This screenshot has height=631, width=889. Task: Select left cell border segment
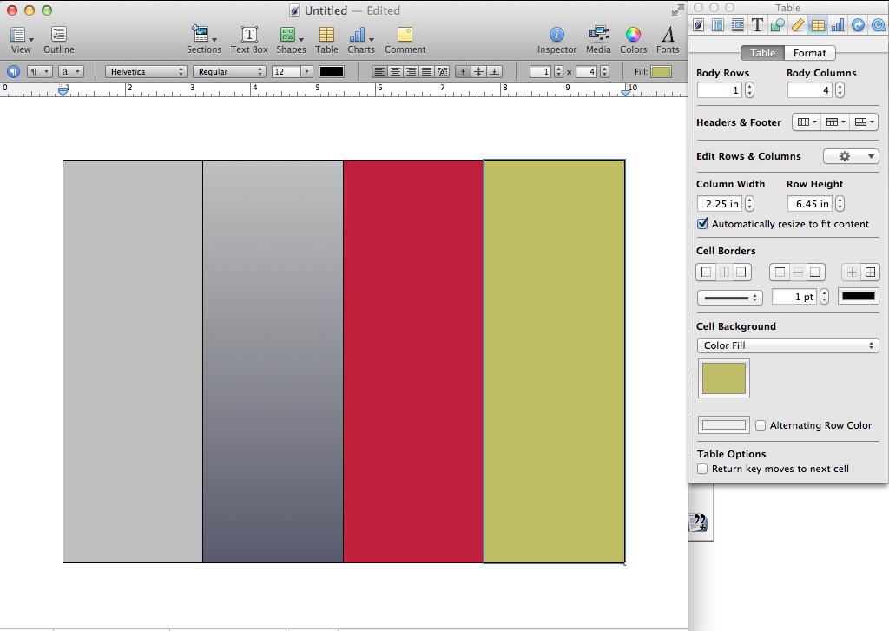coord(706,273)
